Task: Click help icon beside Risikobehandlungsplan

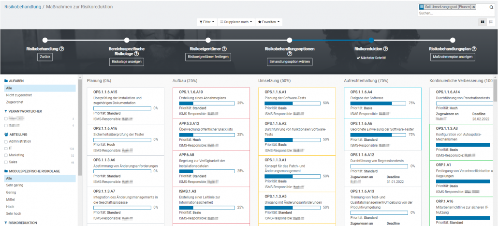Action: coord(474,49)
